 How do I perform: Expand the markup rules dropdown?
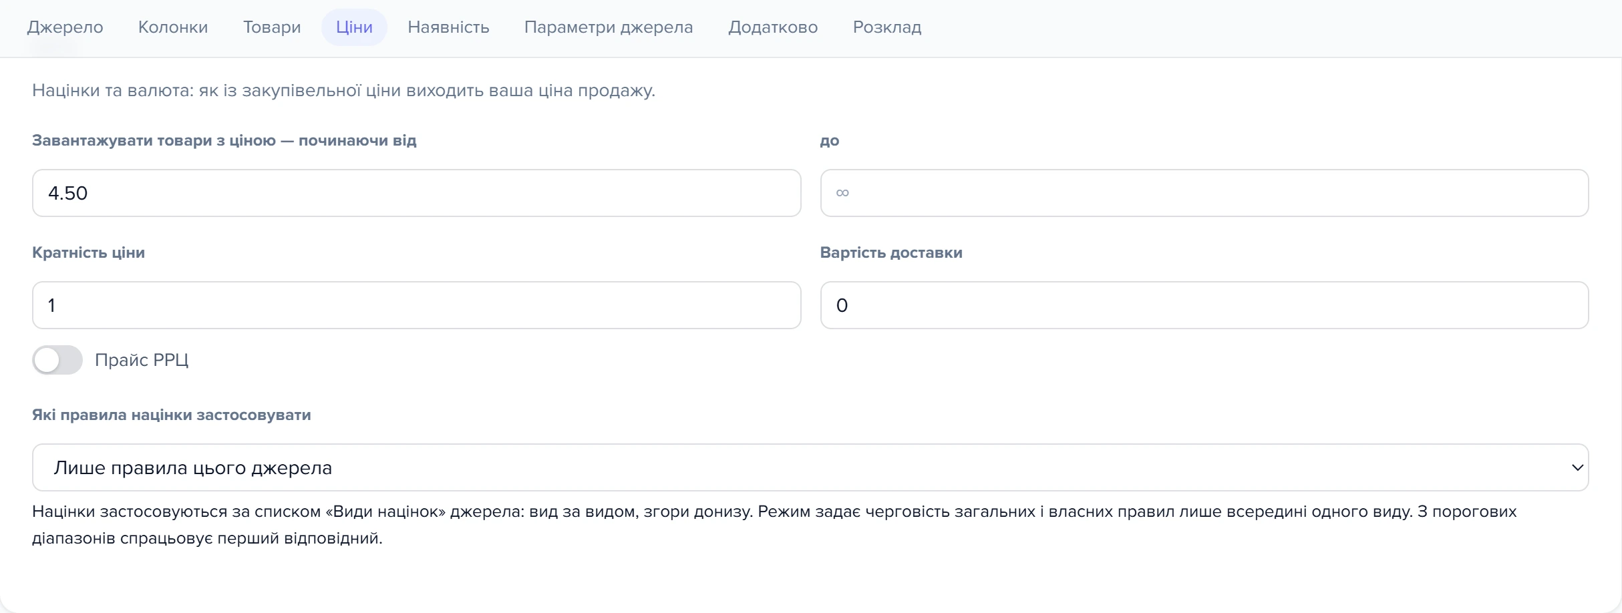coord(810,467)
